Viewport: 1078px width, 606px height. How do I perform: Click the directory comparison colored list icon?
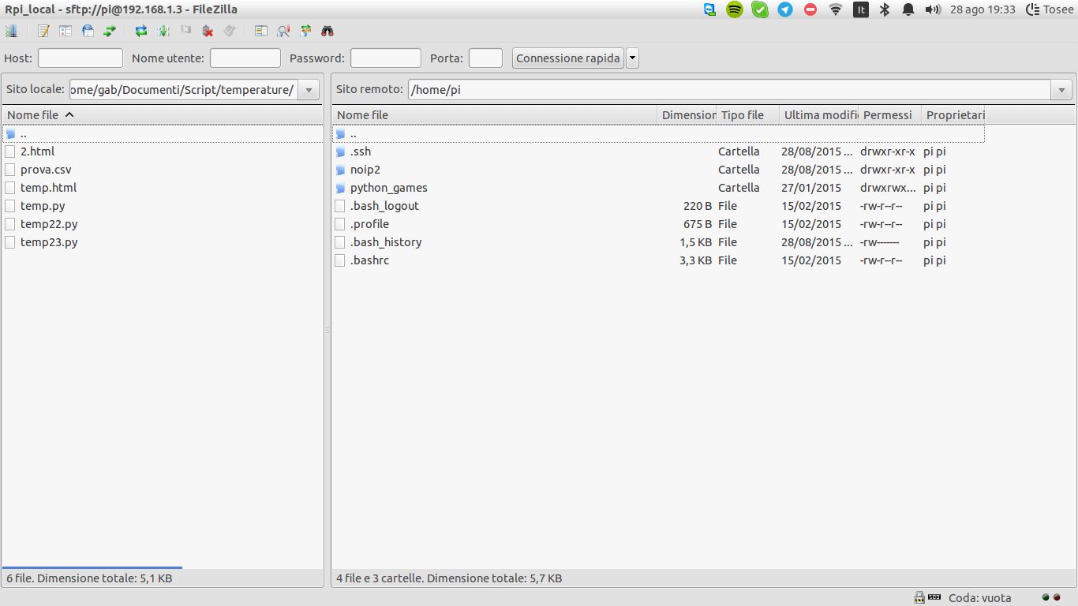(x=261, y=31)
